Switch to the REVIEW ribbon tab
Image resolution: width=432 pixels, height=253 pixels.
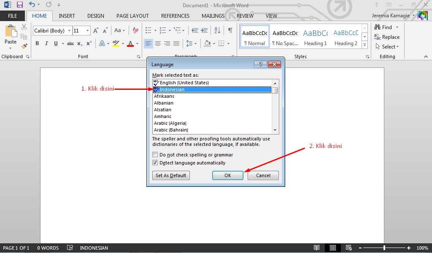click(x=245, y=16)
